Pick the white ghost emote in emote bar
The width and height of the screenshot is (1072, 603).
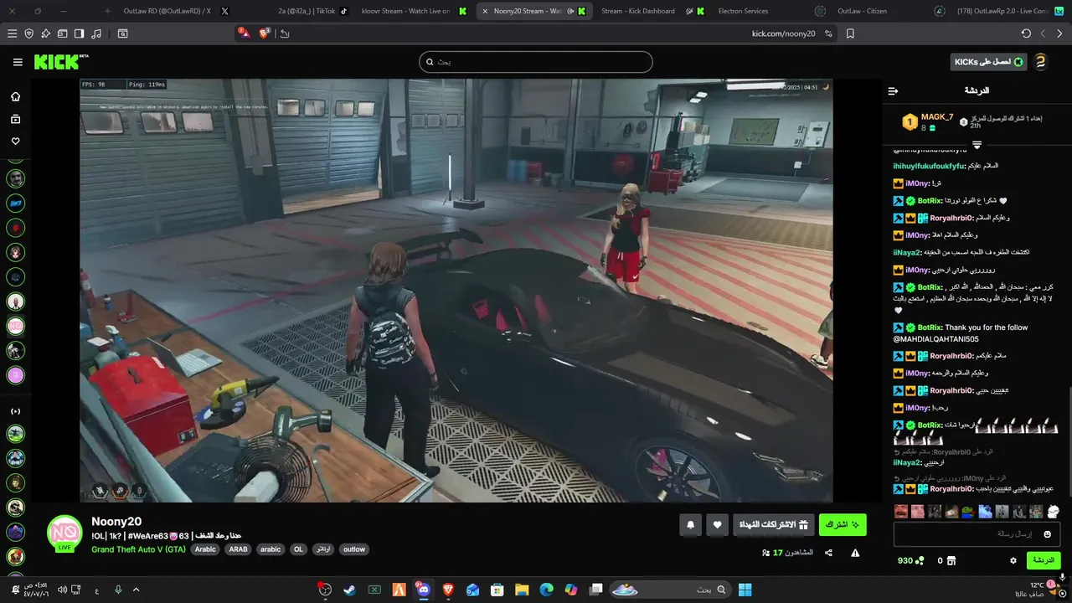pyautogui.click(x=1054, y=511)
